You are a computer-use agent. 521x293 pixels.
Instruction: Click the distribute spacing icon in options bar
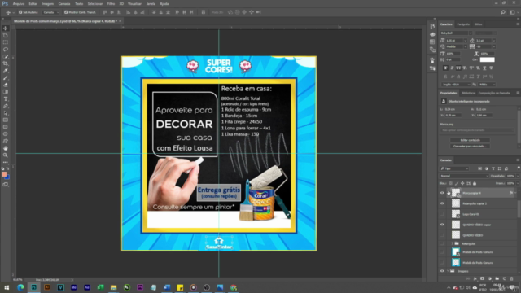204,12
